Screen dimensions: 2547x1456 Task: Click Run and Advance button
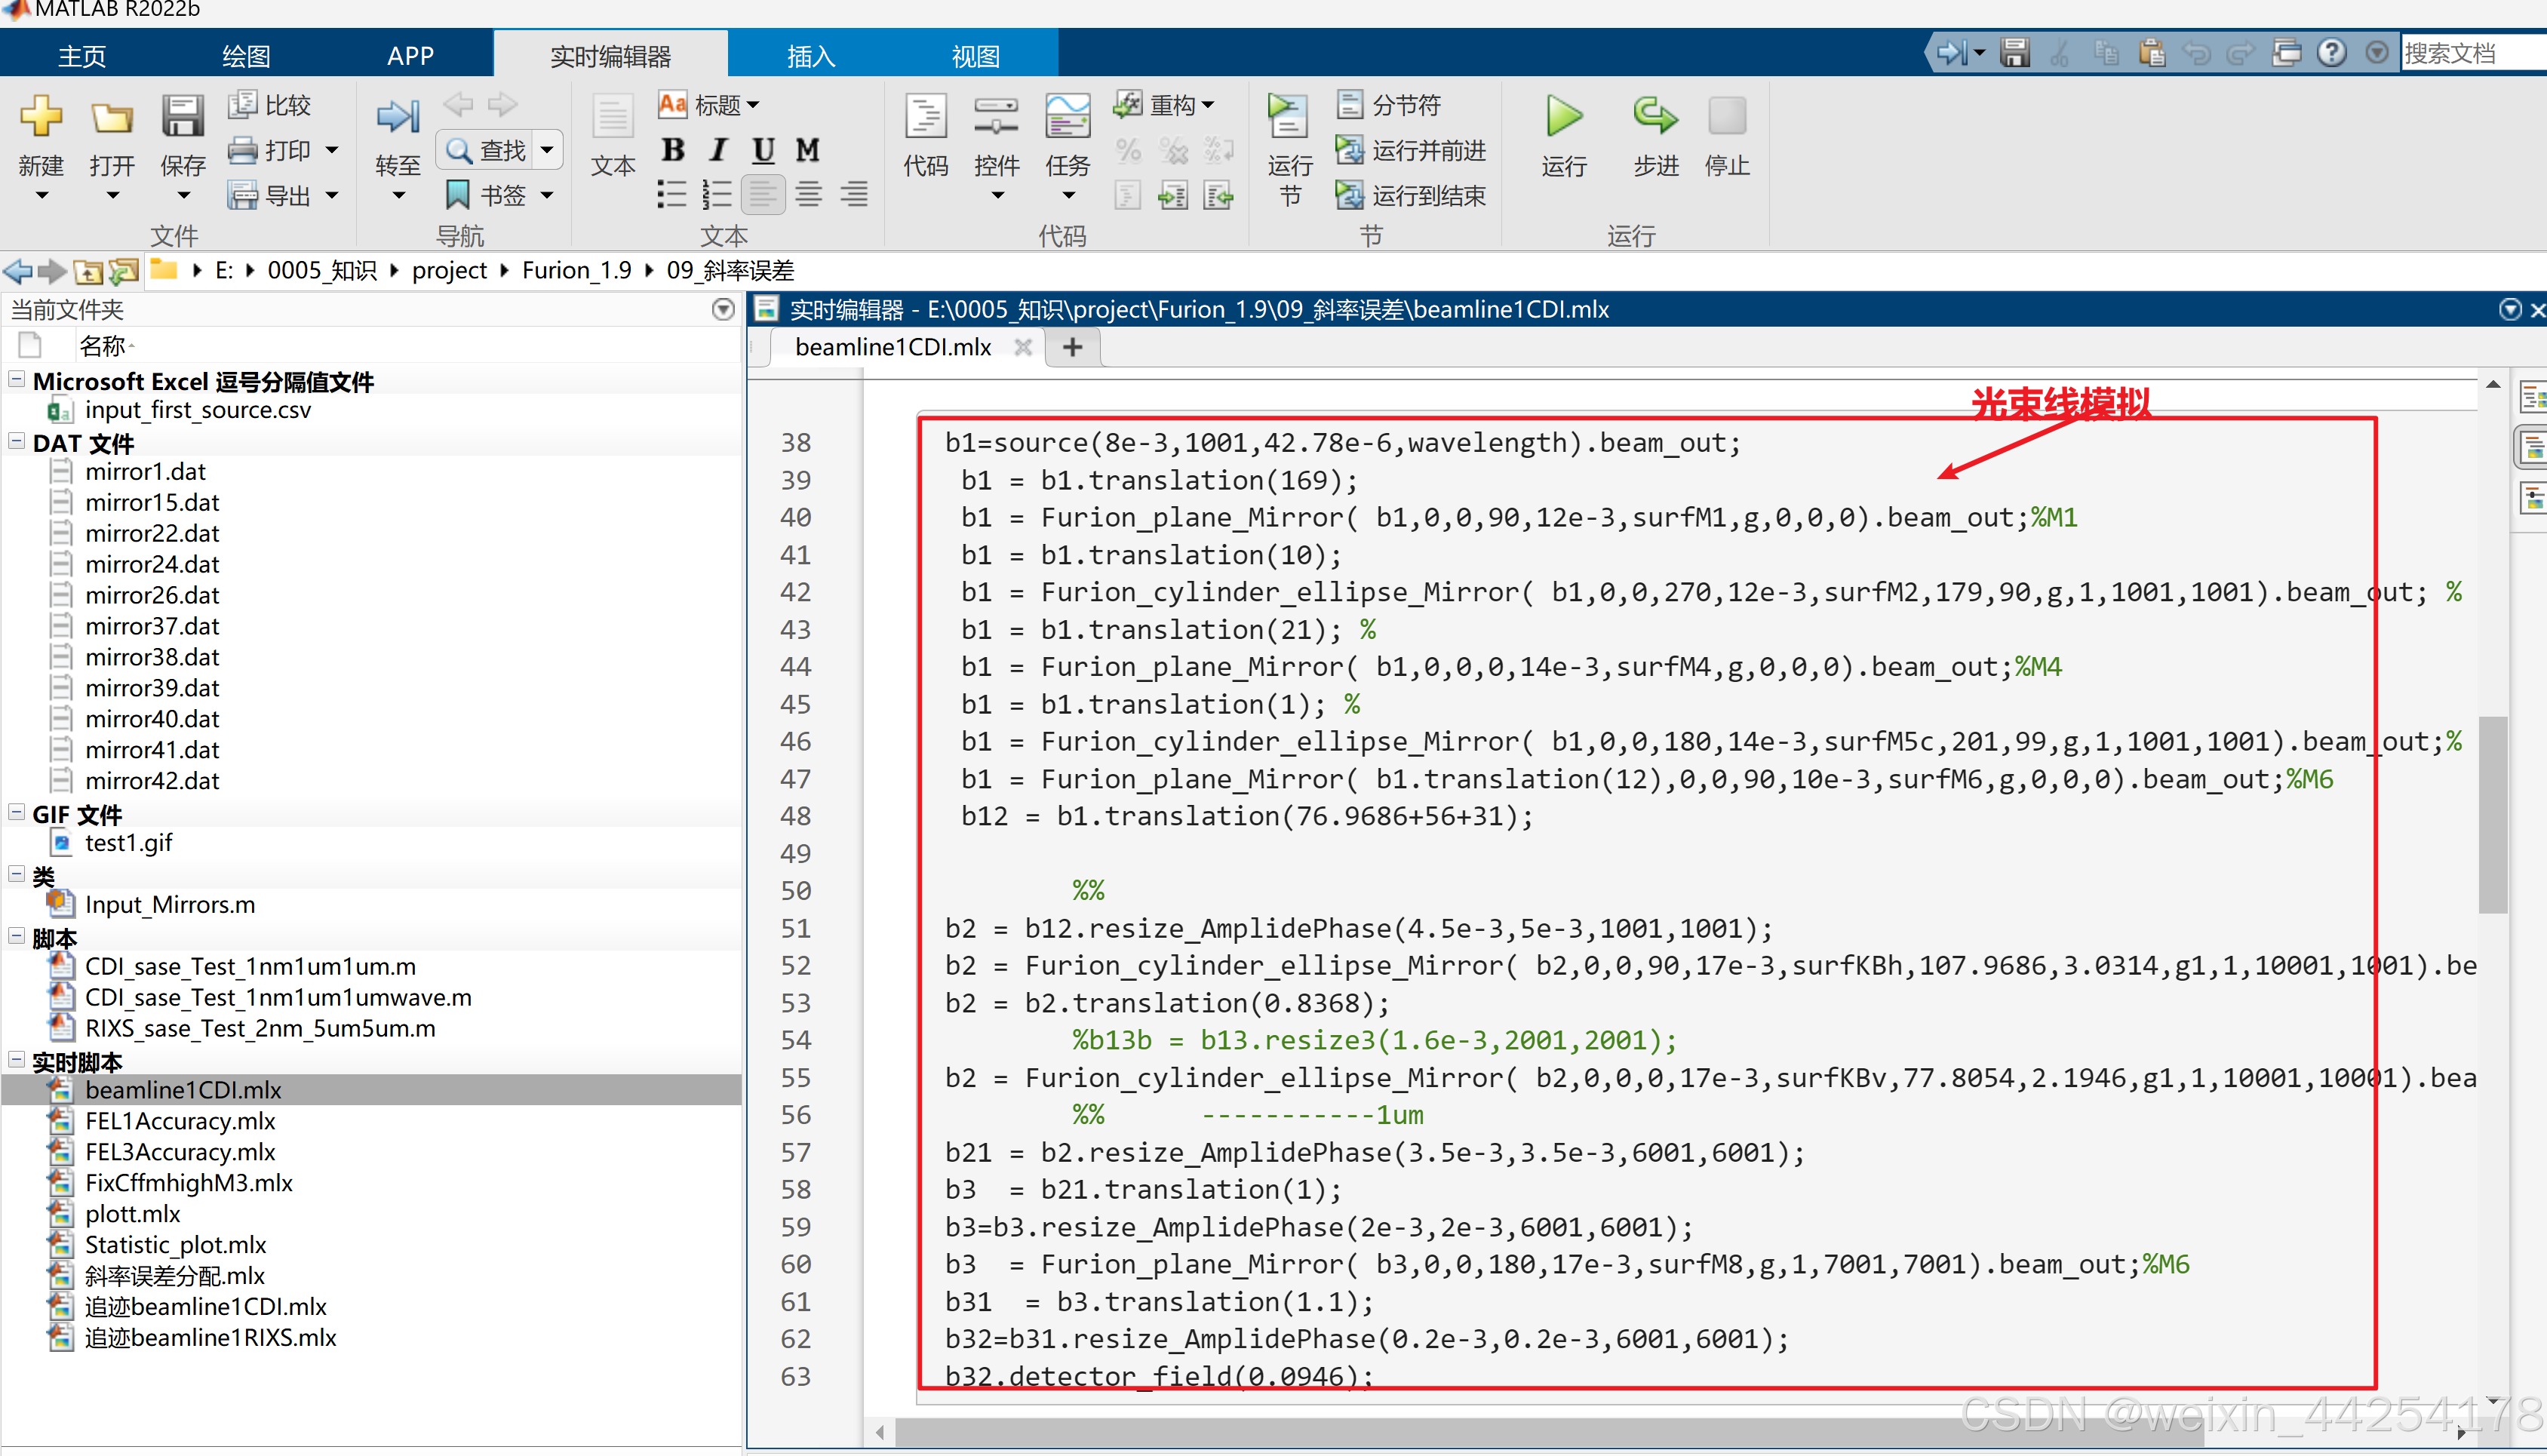click(x=1411, y=150)
